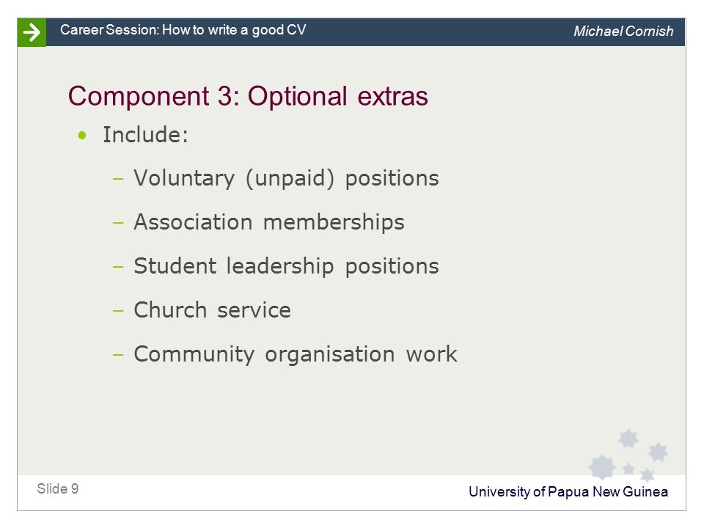The image size is (704, 528).
Task: Click the dash before Student leadership positions
Action: pyautogui.click(x=118, y=267)
